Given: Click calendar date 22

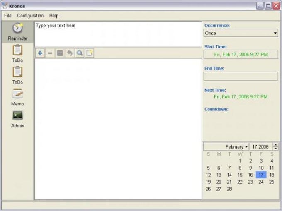Looking at the screenshot, I should point(240,182).
